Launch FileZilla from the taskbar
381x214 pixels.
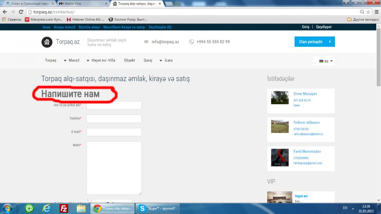click(64, 208)
